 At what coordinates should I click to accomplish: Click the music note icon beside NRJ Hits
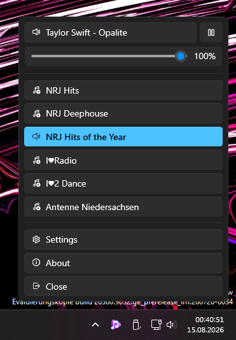[x=37, y=90]
